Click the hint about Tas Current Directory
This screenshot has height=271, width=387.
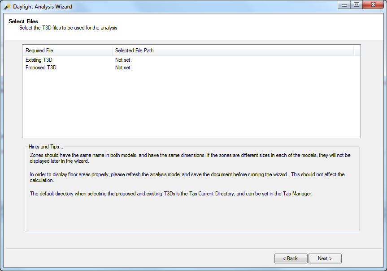coord(171,194)
